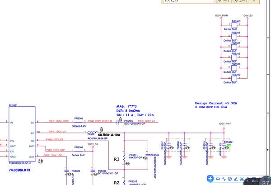Click the marker icon next to PC5308
This screenshot has height=185, width=271.
(187, 148)
